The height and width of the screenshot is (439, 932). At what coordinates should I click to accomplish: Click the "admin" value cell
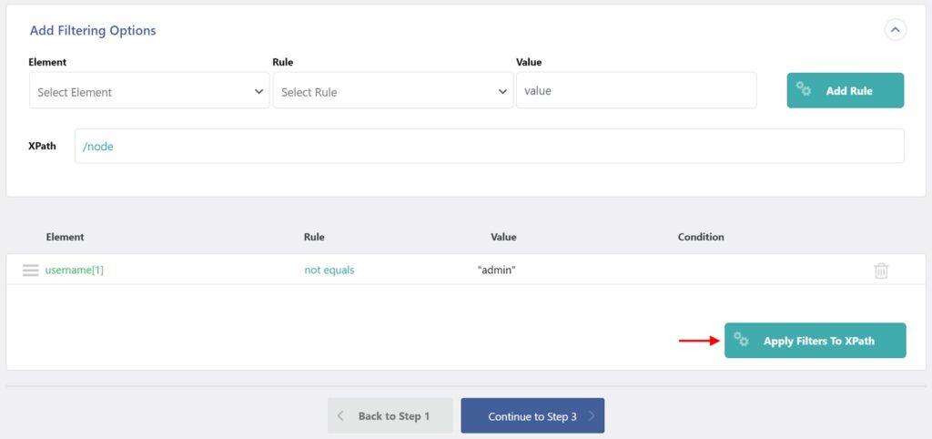(x=496, y=271)
